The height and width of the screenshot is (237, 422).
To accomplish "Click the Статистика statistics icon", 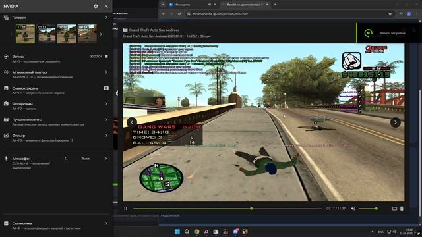I will 6,223.
